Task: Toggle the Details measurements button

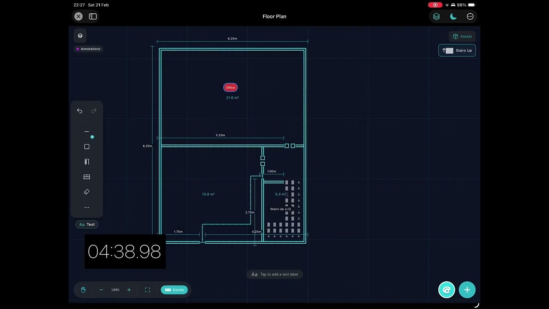Action: (174, 290)
